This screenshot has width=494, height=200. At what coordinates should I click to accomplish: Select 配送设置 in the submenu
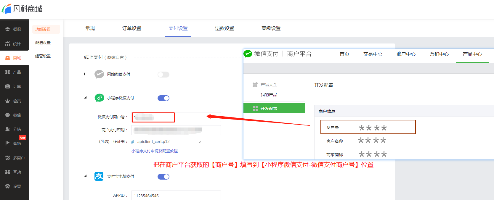click(43, 43)
